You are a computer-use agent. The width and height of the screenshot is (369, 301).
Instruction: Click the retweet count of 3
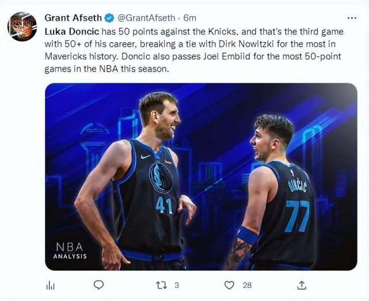pyautogui.click(x=177, y=285)
